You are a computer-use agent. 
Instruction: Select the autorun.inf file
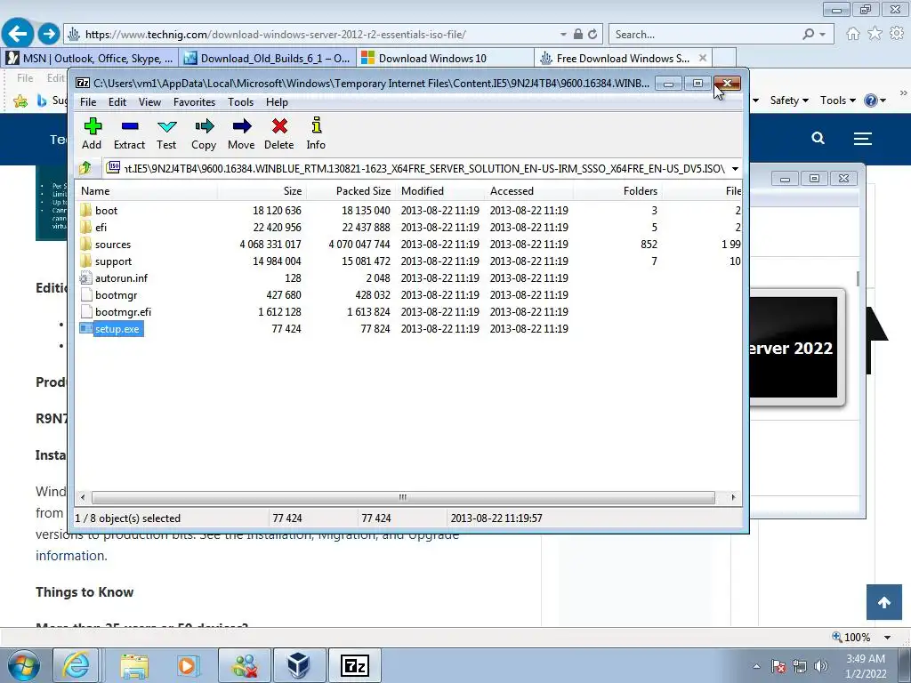point(121,278)
